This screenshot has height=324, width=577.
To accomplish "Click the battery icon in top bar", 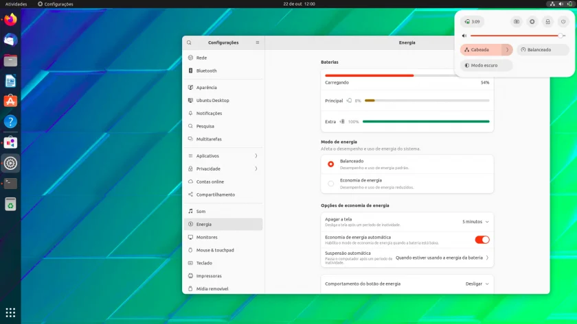I will pyautogui.click(x=569, y=4).
